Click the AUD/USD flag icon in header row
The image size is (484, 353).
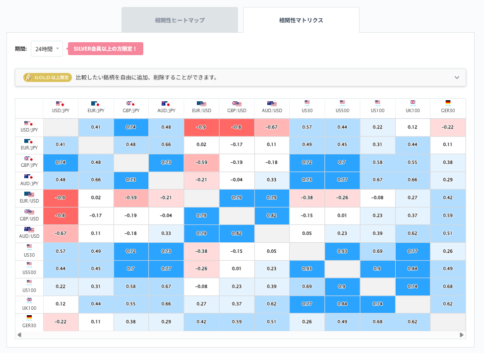(272, 104)
